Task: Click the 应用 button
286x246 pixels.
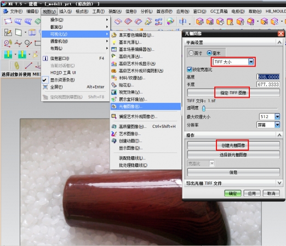Action: (252, 194)
